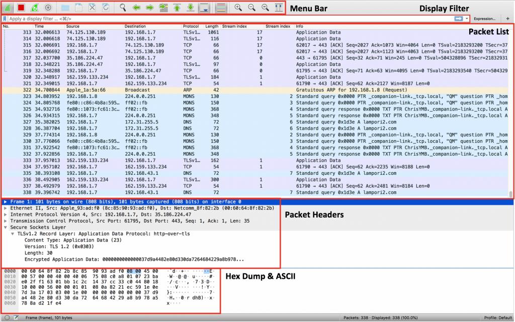This screenshot has height=322, width=515.
Task: Click Profile: Default in status bar
Action: [498, 318]
